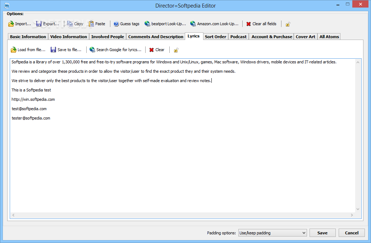Click the Import folder icon
The image size is (371, 243).
11,24
